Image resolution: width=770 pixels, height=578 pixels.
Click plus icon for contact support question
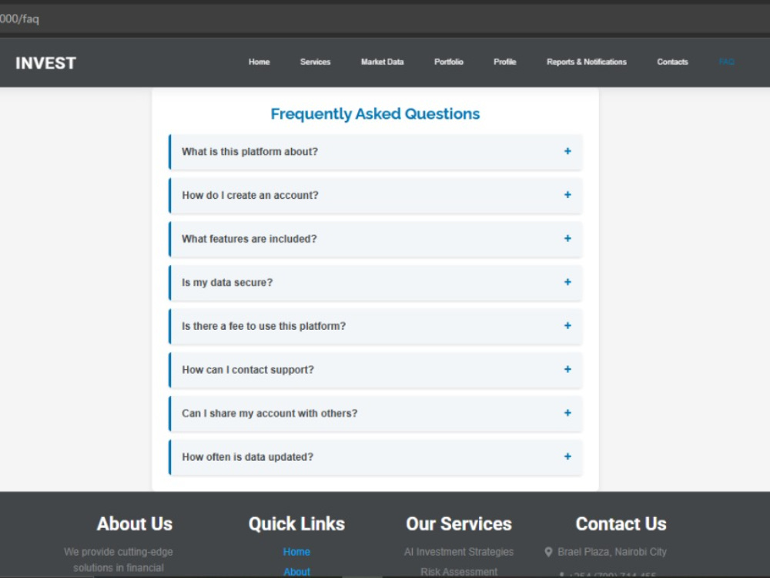pyautogui.click(x=567, y=369)
